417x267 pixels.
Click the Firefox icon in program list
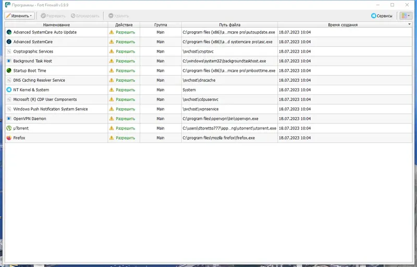click(x=9, y=138)
